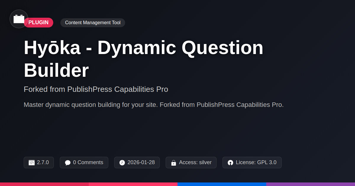Image resolution: width=355 pixels, height=186 pixels.
Task: Click the Master dynamic question building description
Action: 154,105
